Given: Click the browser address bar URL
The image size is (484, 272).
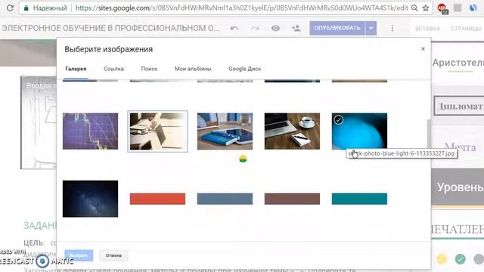Looking at the screenshot, I should tap(242, 8).
